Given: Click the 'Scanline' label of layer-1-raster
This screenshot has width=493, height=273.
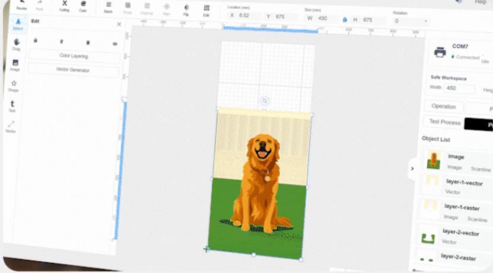Looking at the screenshot, I should click(478, 219).
